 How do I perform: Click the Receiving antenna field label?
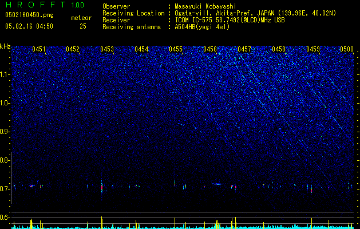coord(132,27)
